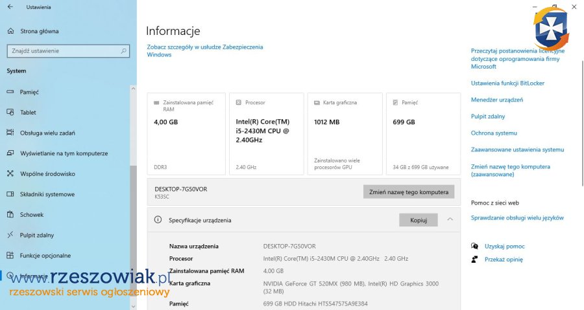The height and width of the screenshot is (310, 584).
Task: Select Wyświetlanie na tym komputerze
Action: point(64,153)
